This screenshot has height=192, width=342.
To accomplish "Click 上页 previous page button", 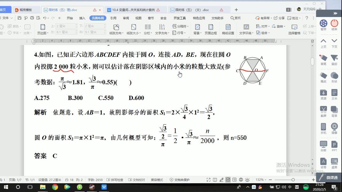I will point(324,43).
